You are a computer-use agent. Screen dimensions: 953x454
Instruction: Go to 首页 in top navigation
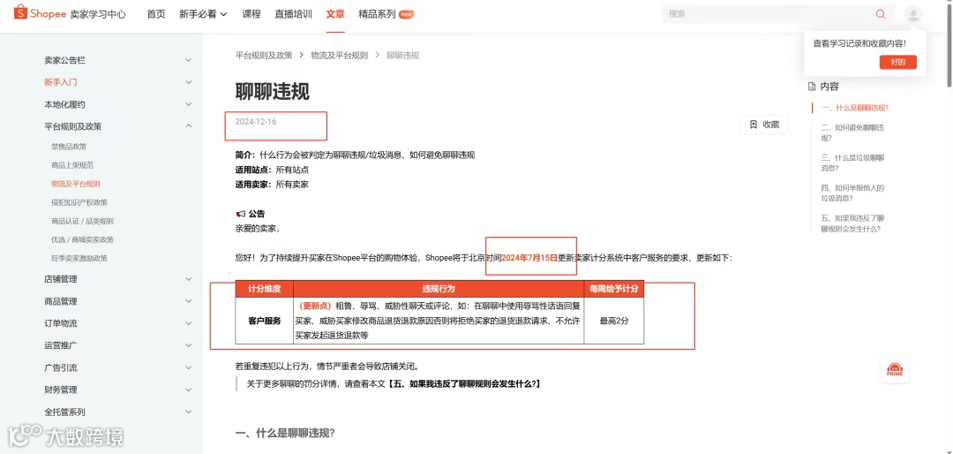156,14
